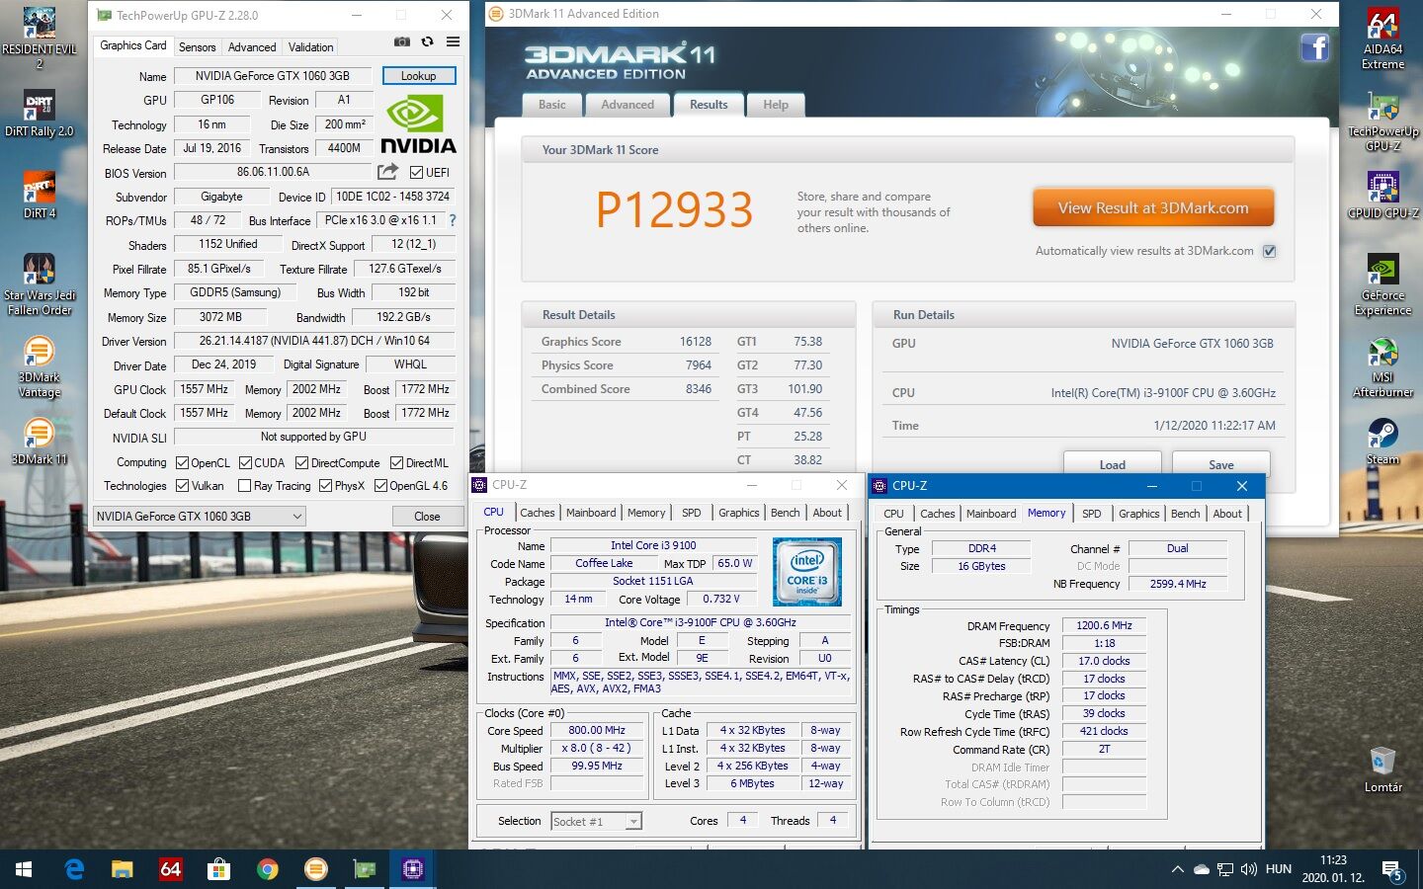Click HUN language indicator in taskbar

click(x=1279, y=869)
